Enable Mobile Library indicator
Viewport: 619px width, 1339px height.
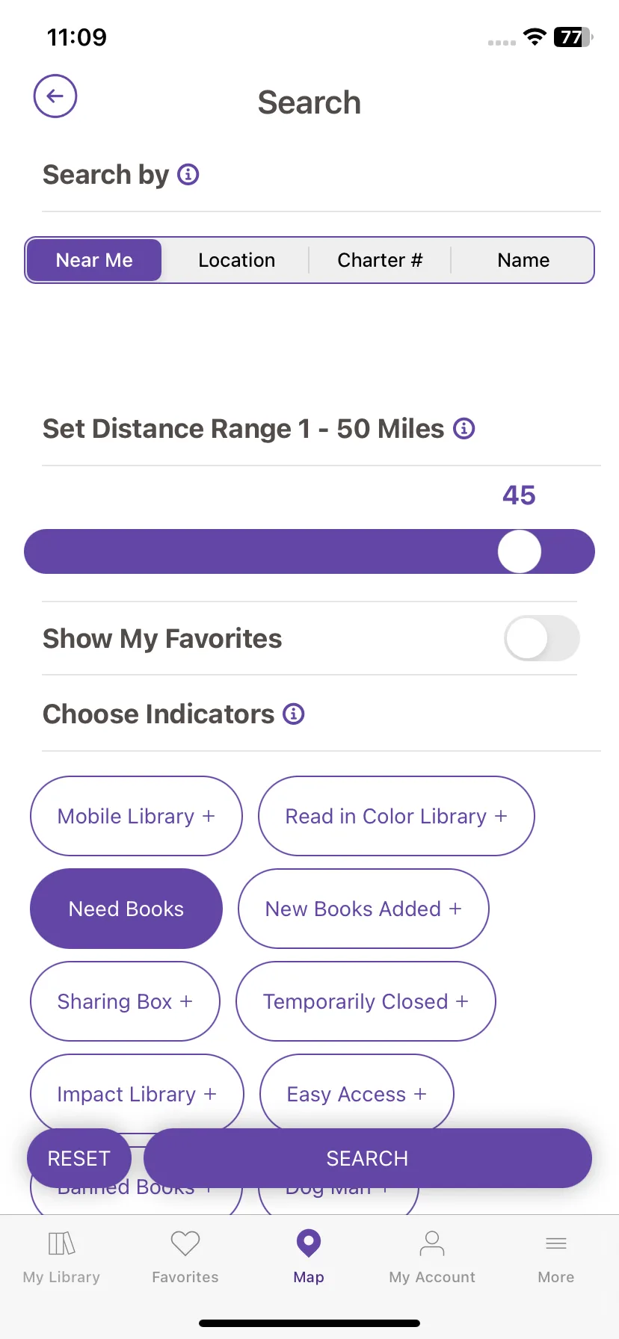point(136,816)
